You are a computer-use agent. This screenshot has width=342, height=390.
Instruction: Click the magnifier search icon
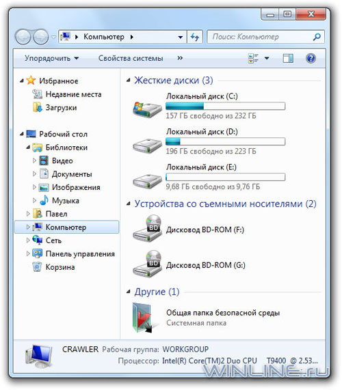pyautogui.click(x=317, y=37)
